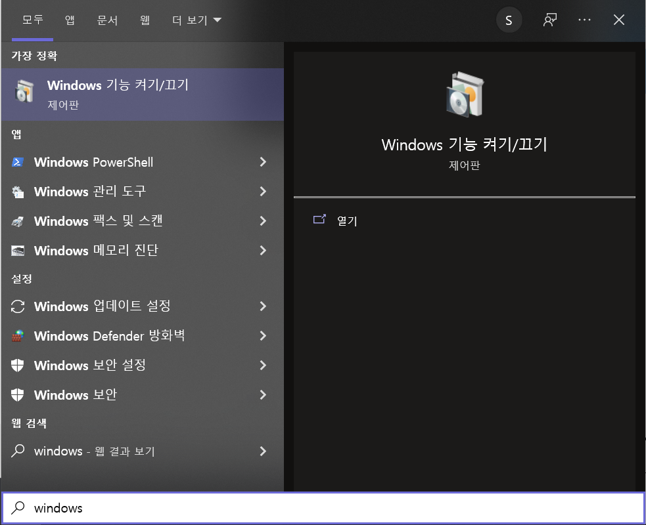
Task: Open the Windows 기능 켜기/끄기 best match result
Action: click(143, 94)
